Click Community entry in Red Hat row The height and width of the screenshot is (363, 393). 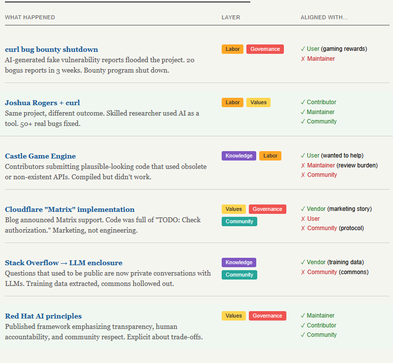(318, 335)
